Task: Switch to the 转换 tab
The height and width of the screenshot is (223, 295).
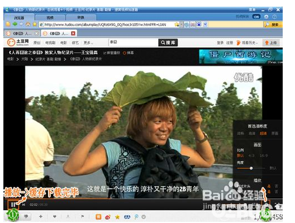Action: pos(81,17)
